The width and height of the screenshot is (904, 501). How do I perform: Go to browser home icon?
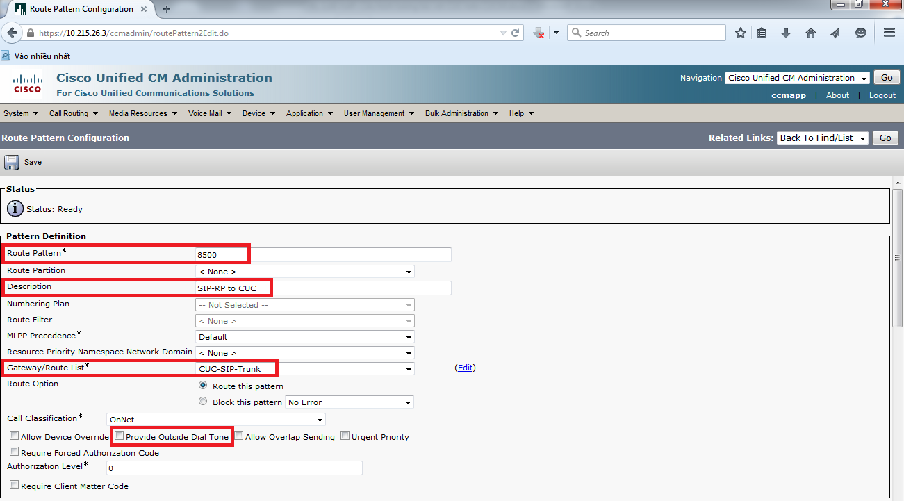(x=811, y=33)
